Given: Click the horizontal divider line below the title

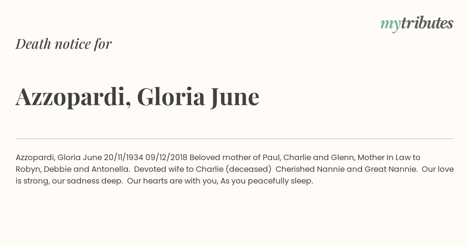Looking at the screenshot, I should [234, 139].
